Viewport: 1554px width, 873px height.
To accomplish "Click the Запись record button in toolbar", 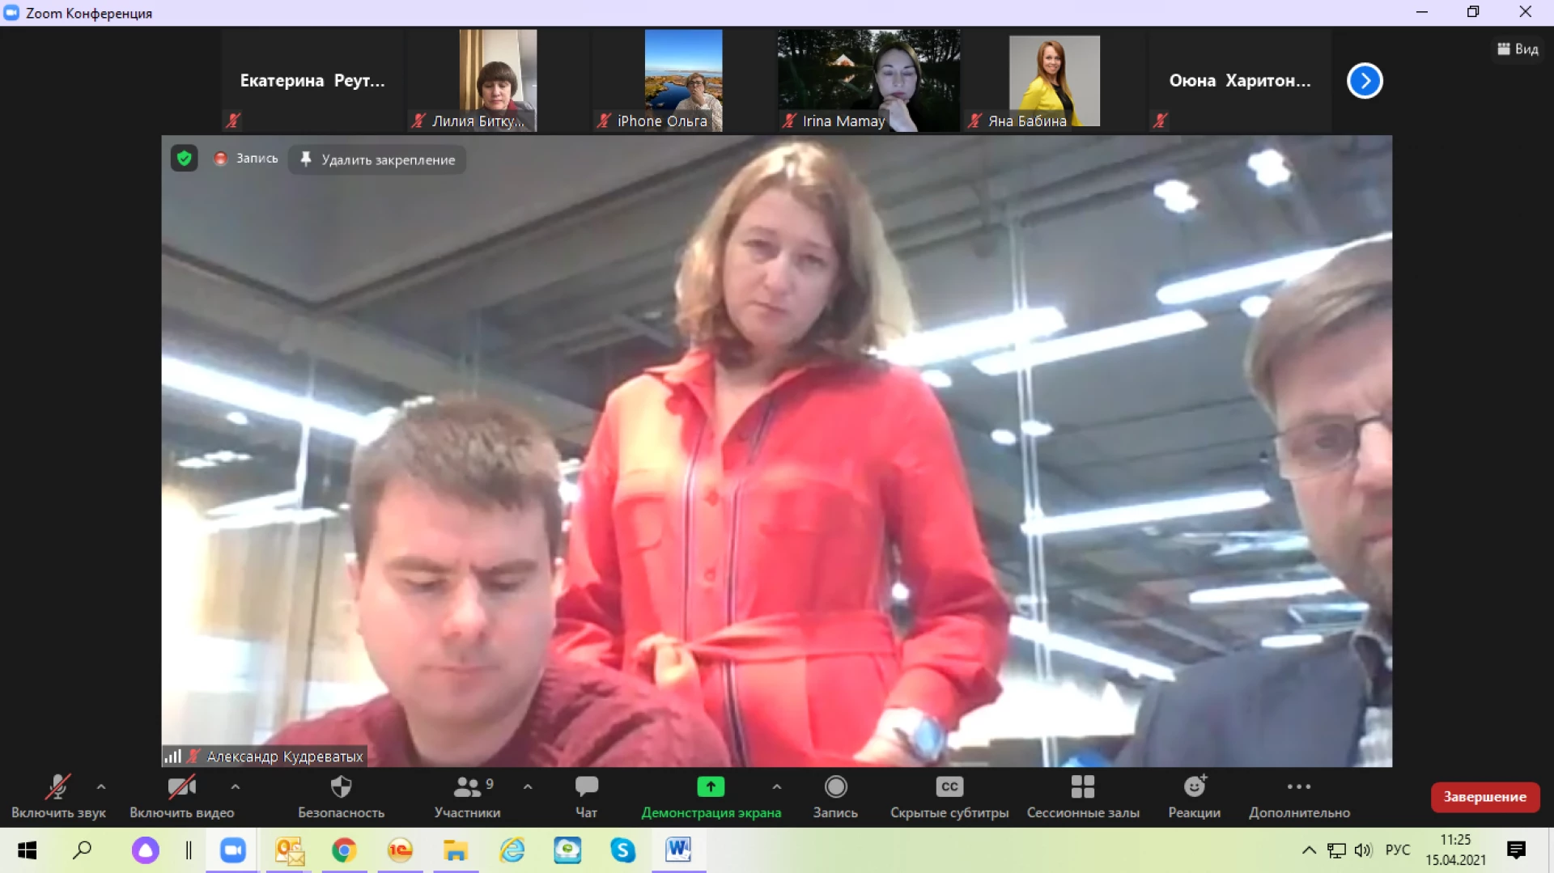I will pyautogui.click(x=835, y=796).
